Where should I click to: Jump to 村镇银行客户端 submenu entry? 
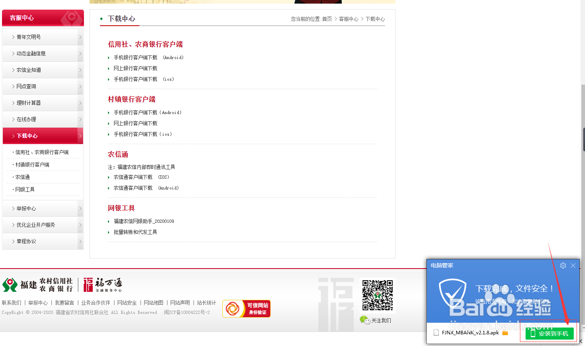[x=32, y=165]
